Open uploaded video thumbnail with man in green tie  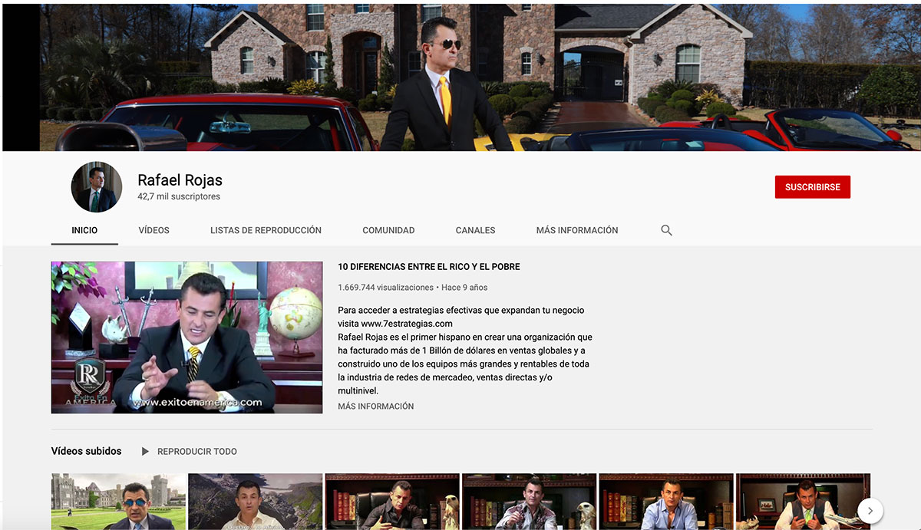tap(803, 502)
